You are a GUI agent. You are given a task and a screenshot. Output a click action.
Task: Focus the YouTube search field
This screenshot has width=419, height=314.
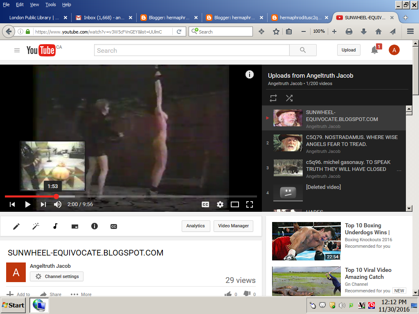coord(192,50)
